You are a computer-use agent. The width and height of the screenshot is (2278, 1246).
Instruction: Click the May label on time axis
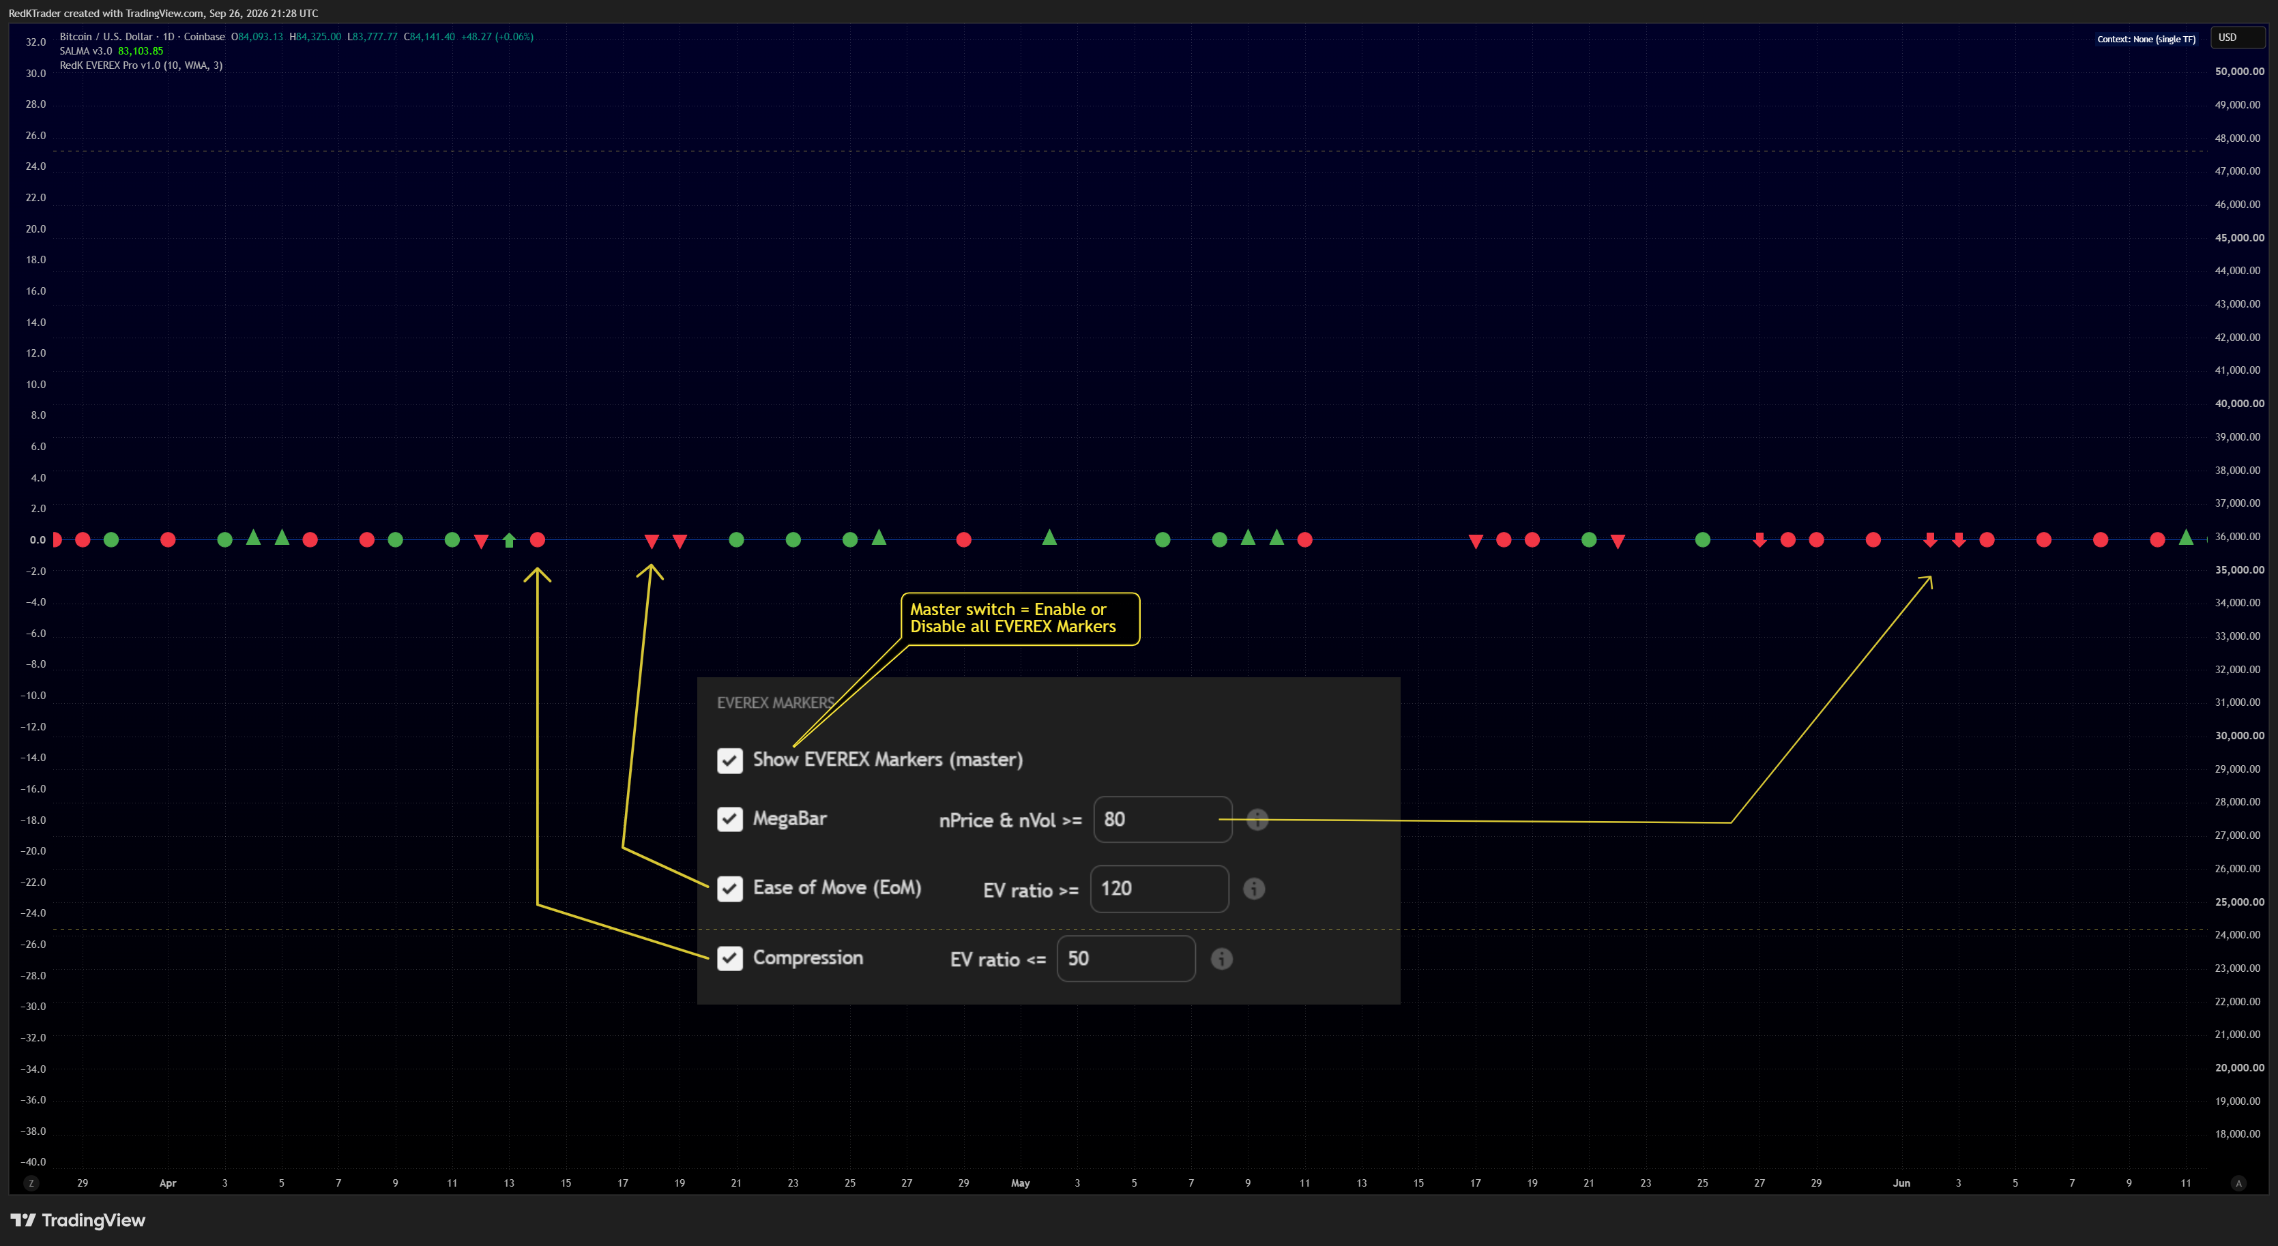click(1021, 1183)
